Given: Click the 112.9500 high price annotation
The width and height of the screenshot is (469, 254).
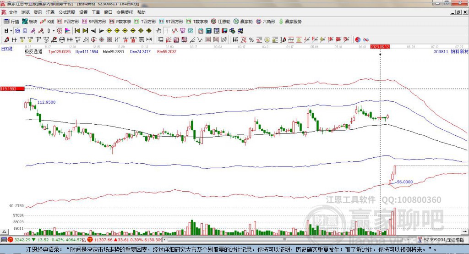Looking at the screenshot, I should pos(46,102).
